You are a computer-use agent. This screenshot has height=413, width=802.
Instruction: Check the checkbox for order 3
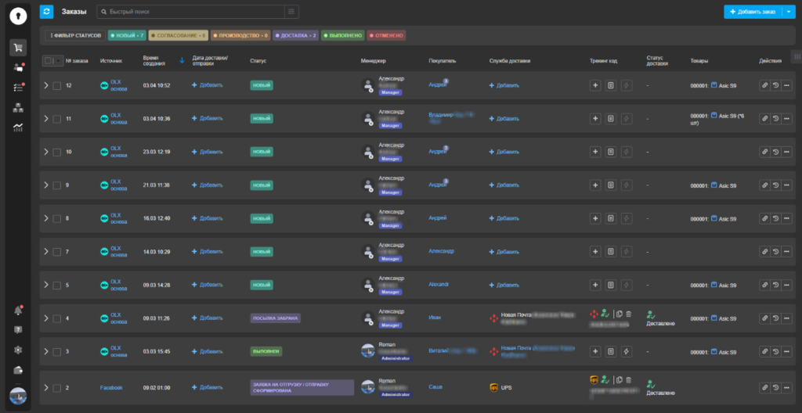56,352
